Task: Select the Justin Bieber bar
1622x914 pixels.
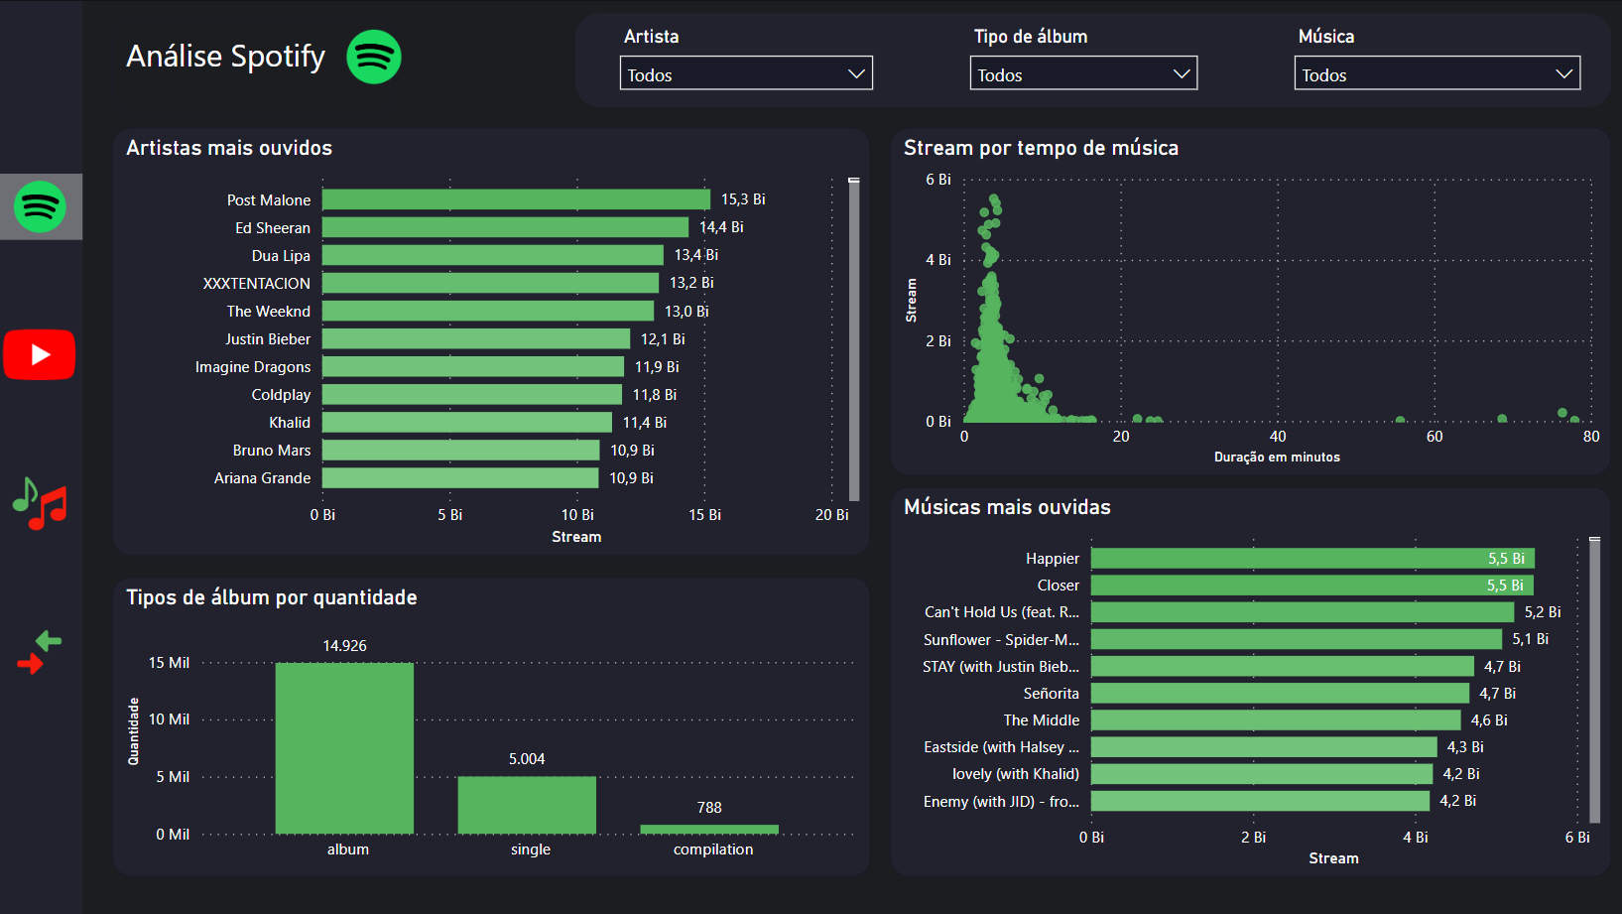Action: (x=476, y=338)
